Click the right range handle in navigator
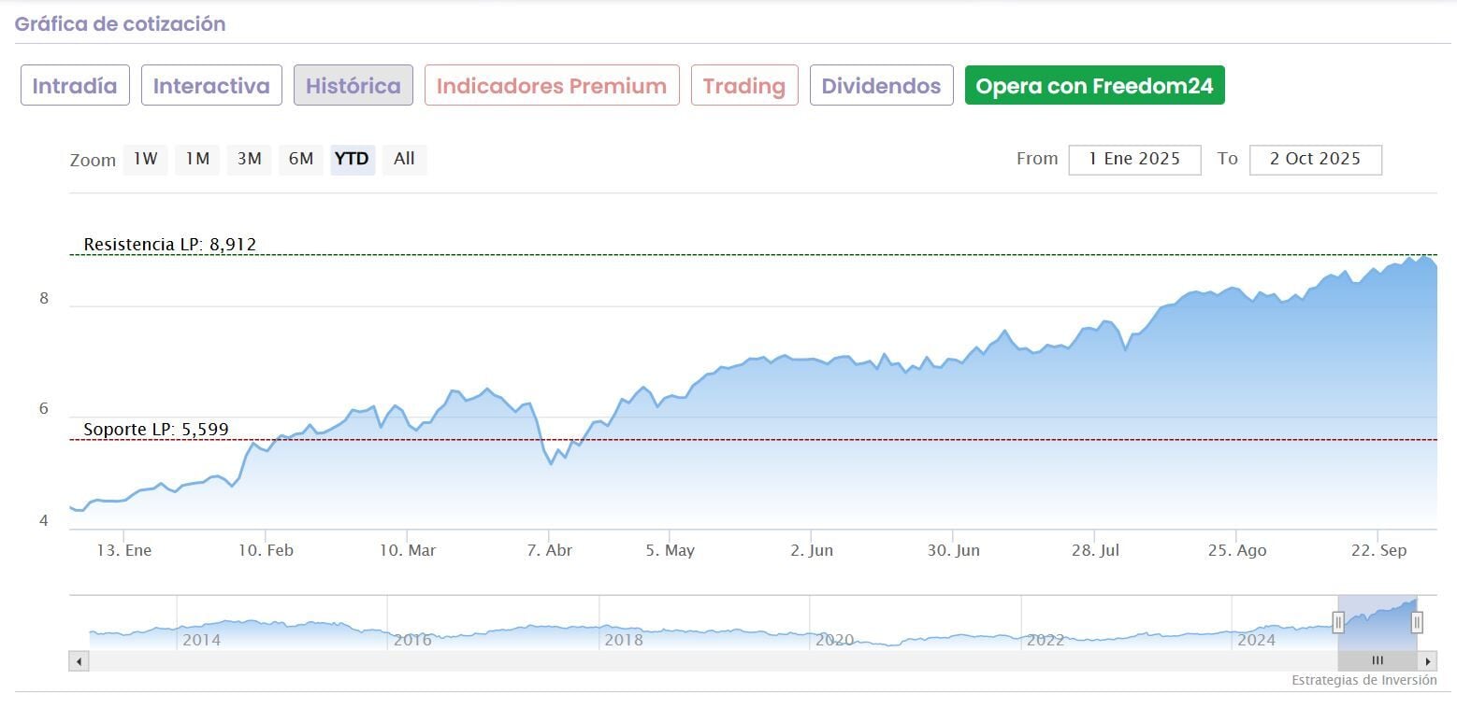The height and width of the screenshot is (708, 1457). [1417, 622]
